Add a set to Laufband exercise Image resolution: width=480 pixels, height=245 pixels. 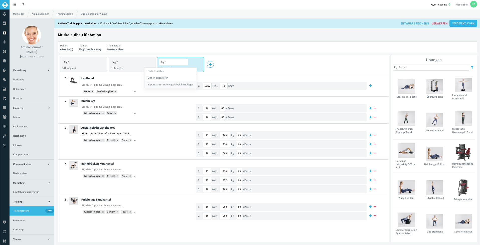pos(370,86)
